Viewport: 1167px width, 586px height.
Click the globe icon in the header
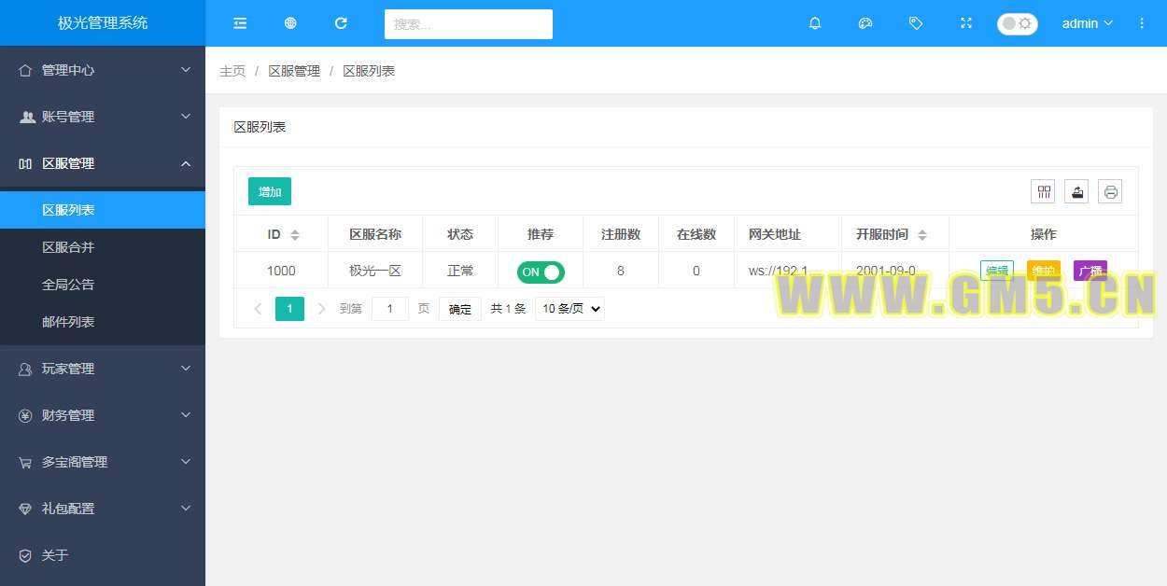[290, 23]
